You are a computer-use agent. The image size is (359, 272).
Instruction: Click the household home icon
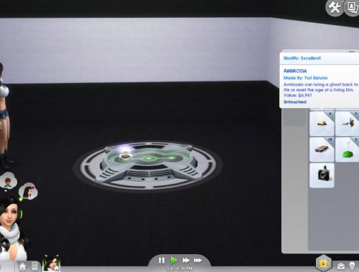[22, 266]
